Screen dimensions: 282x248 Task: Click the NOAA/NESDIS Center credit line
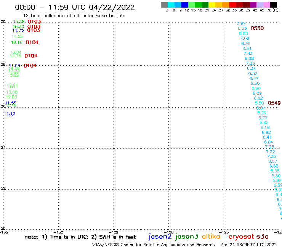tap(153, 245)
